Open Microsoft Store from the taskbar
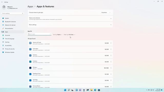164x92 pixels. (99, 90)
